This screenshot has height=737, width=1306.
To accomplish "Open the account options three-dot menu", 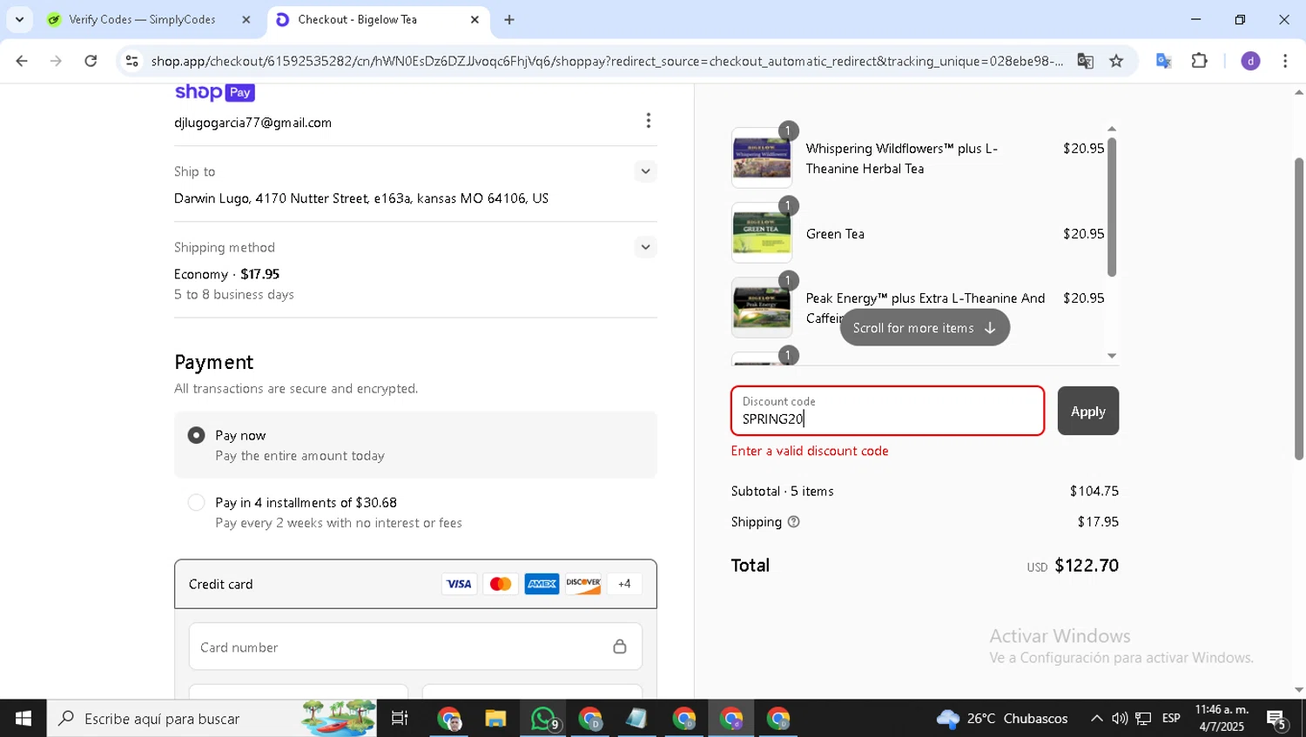I will pos(648,121).
